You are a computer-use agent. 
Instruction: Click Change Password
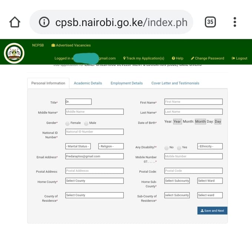[x=207, y=58]
